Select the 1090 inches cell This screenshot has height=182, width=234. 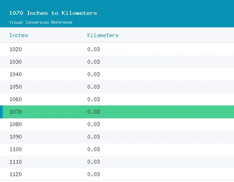(x=16, y=137)
